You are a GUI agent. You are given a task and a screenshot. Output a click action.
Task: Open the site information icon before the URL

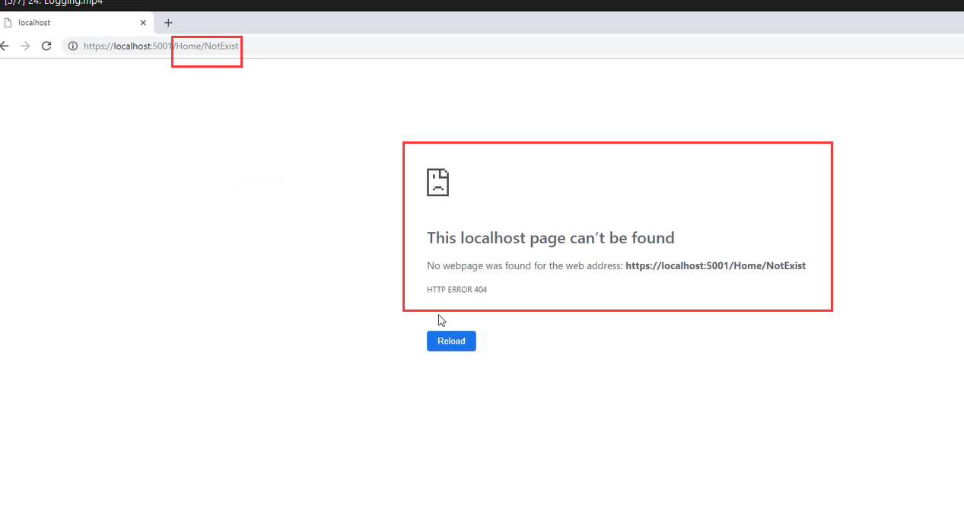click(x=73, y=46)
